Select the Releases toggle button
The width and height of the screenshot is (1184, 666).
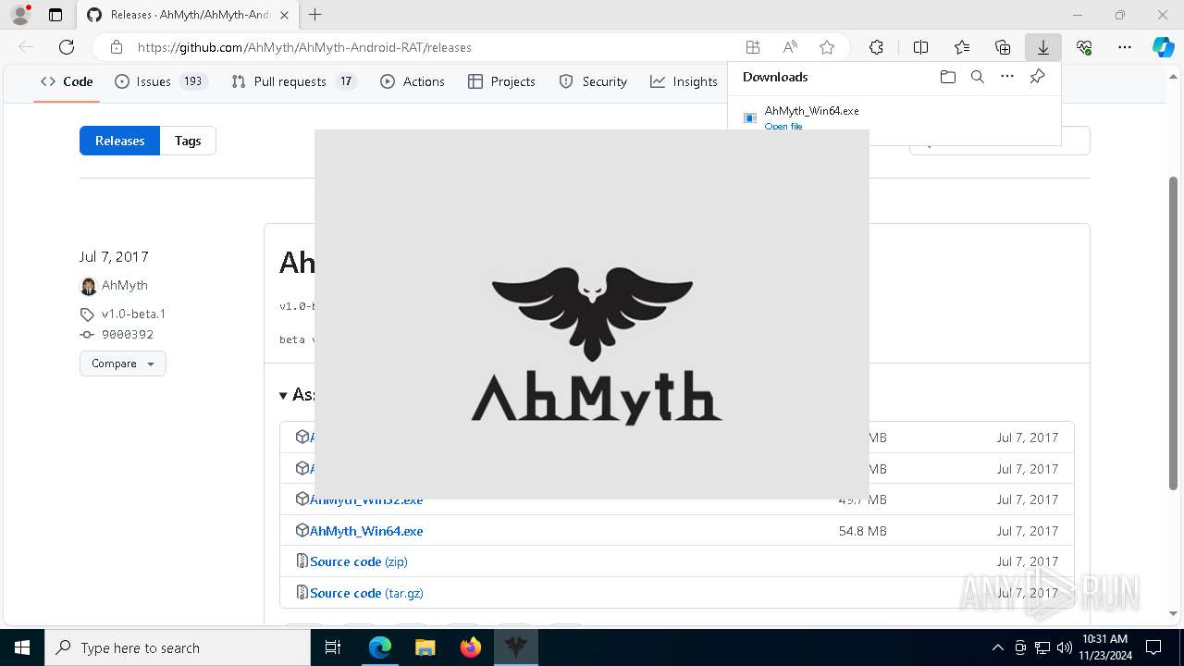(x=119, y=141)
